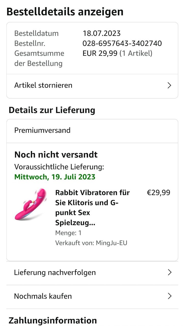Click the item price €29,99
Image resolution: width=184 pixels, height=326 pixels.
[x=159, y=193]
